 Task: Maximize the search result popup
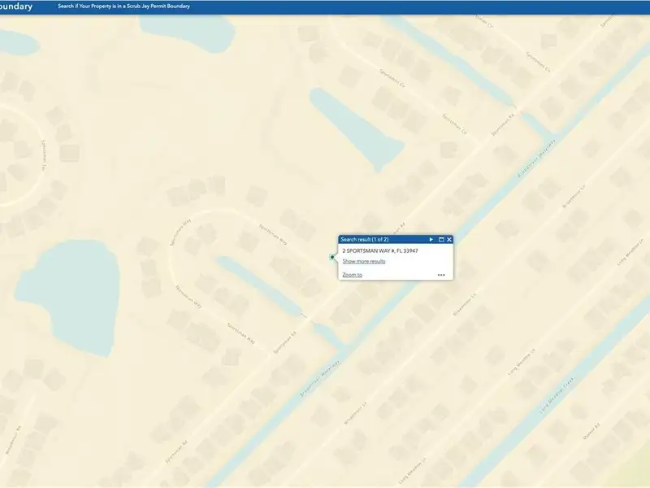pos(441,240)
